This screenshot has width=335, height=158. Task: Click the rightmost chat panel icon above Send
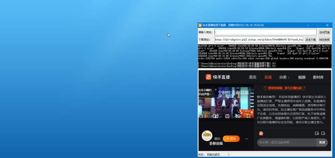click(323, 134)
